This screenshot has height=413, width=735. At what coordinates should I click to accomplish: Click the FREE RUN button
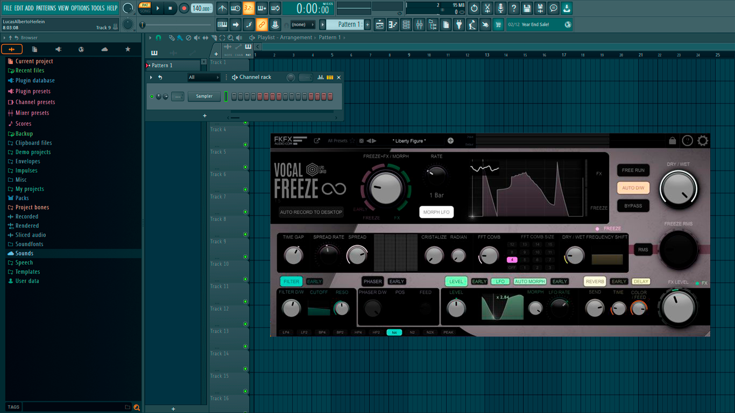click(x=633, y=170)
